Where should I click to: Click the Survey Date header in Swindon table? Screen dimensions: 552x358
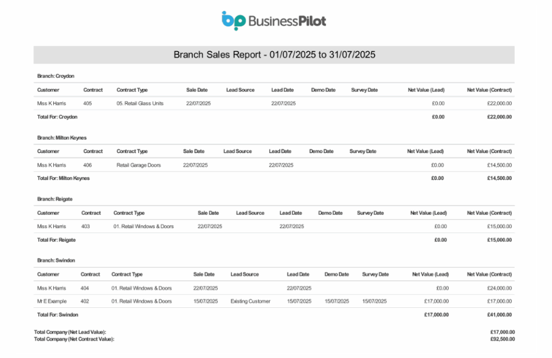click(x=375, y=274)
